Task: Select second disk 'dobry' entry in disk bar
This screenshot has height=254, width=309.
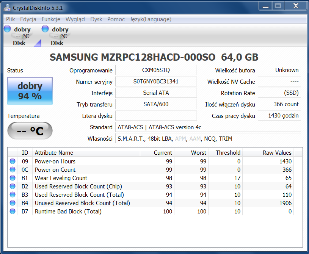Action: click(60, 36)
